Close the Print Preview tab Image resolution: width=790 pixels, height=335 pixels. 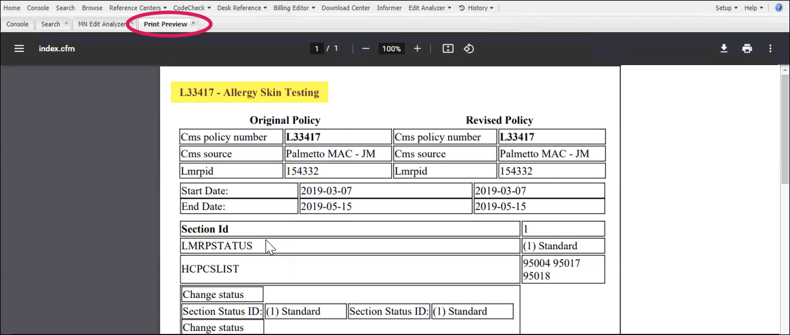click(x=193, y=23)
